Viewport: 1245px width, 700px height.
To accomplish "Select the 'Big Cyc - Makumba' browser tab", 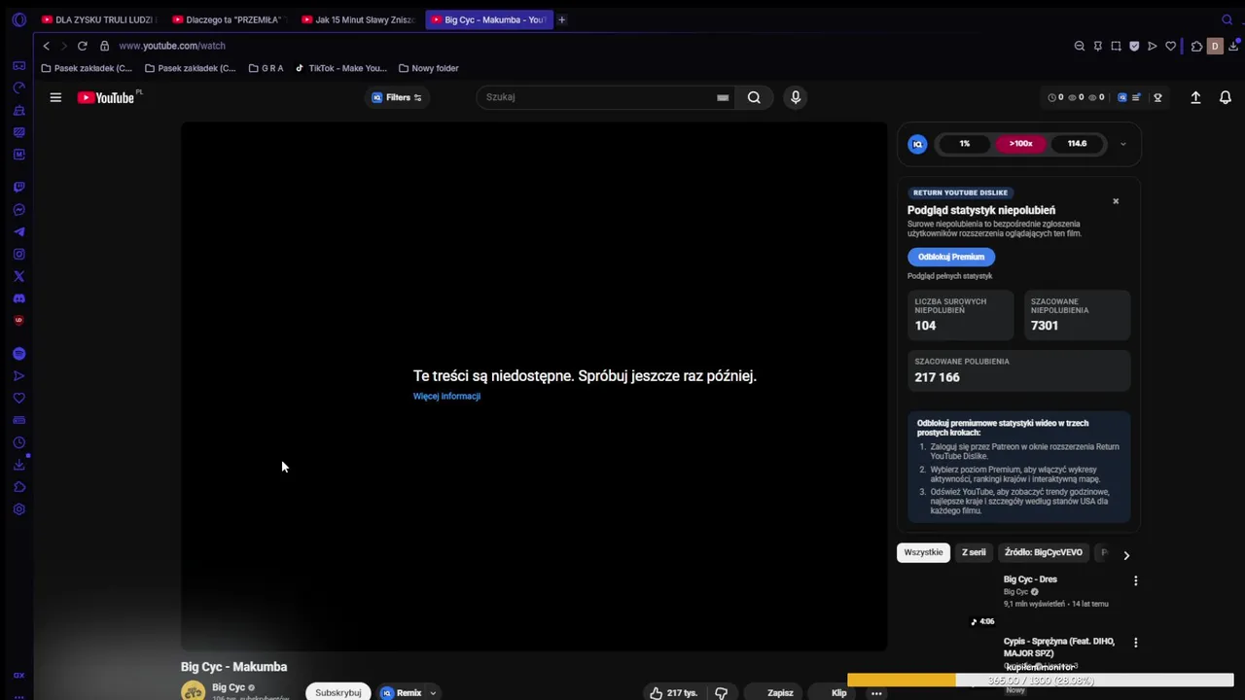I will (x=489, y=19).
